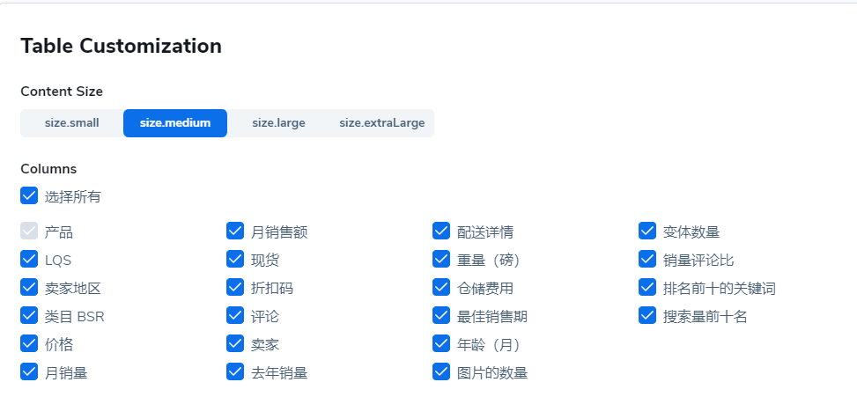Uncheck the 类目 BSR column

(x=29, y=315)
